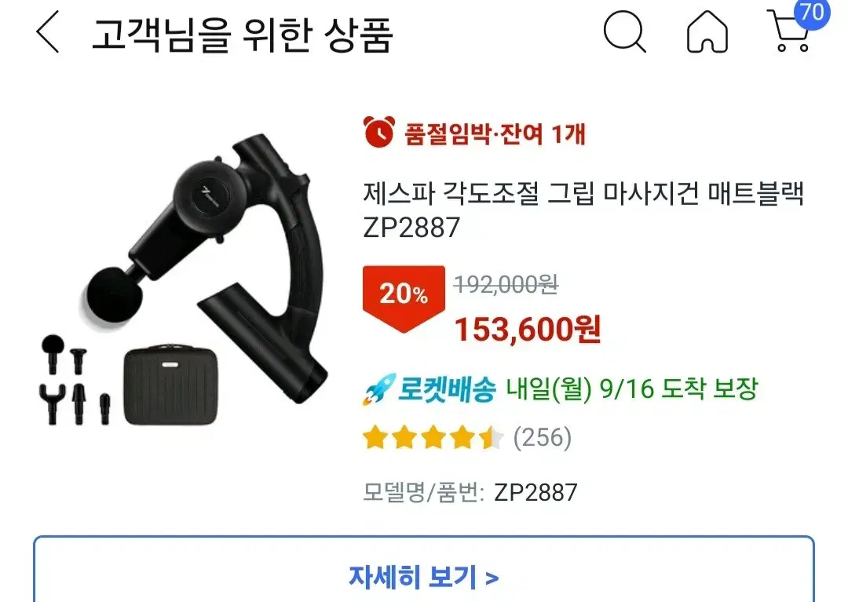Image resolution: width=848 pixels, height=602 pixels.
Task: Open the 256 reviews count
Action: (x=543, y=438)
